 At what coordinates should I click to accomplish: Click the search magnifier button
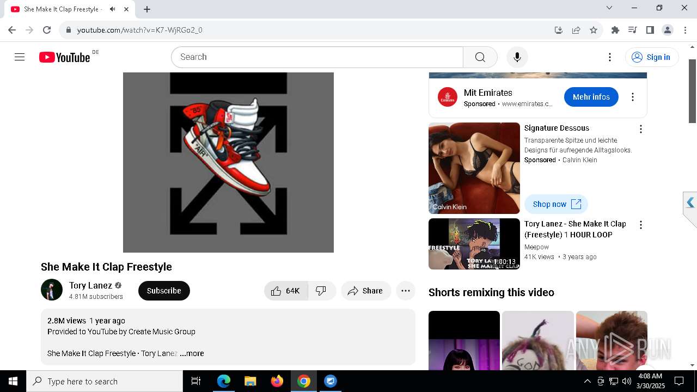pos(480,57)
